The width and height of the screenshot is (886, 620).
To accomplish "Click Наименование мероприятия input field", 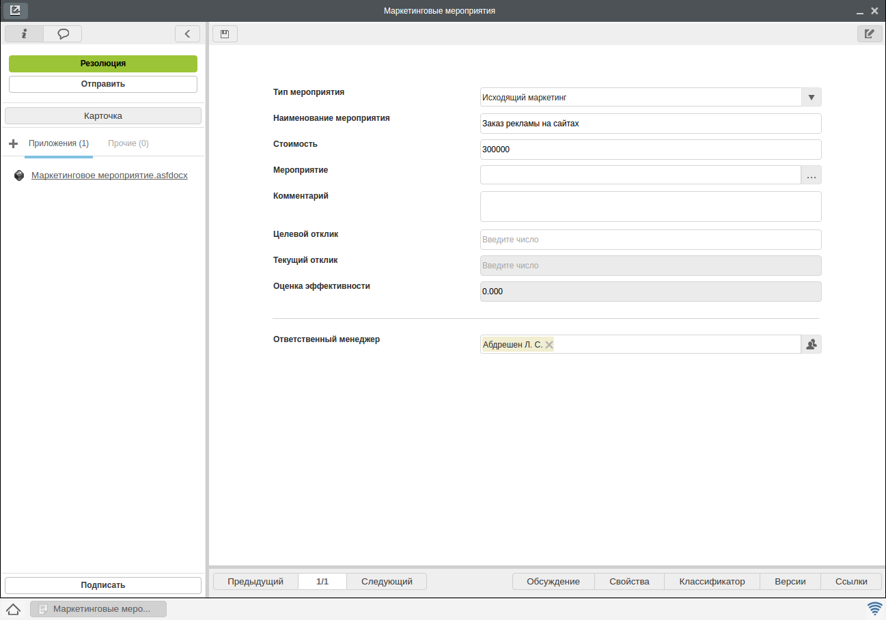I will tap(651, 123).
